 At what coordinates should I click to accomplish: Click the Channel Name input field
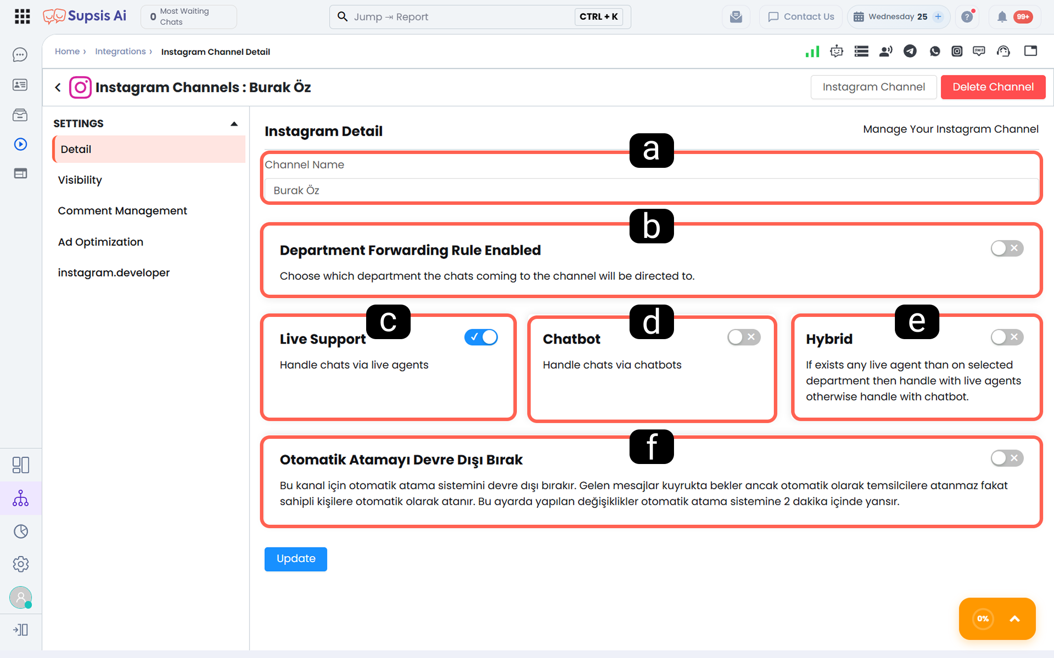point(652,191)
